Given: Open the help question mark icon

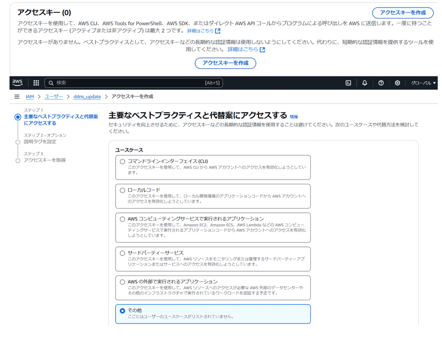Looking at the screenshot, I should (x=381, y=83).
